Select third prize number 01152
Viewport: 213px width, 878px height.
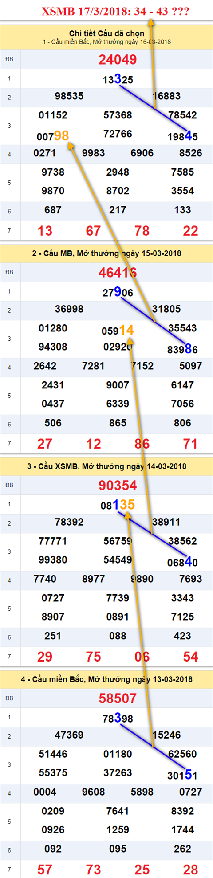click(x=53, y=115)
